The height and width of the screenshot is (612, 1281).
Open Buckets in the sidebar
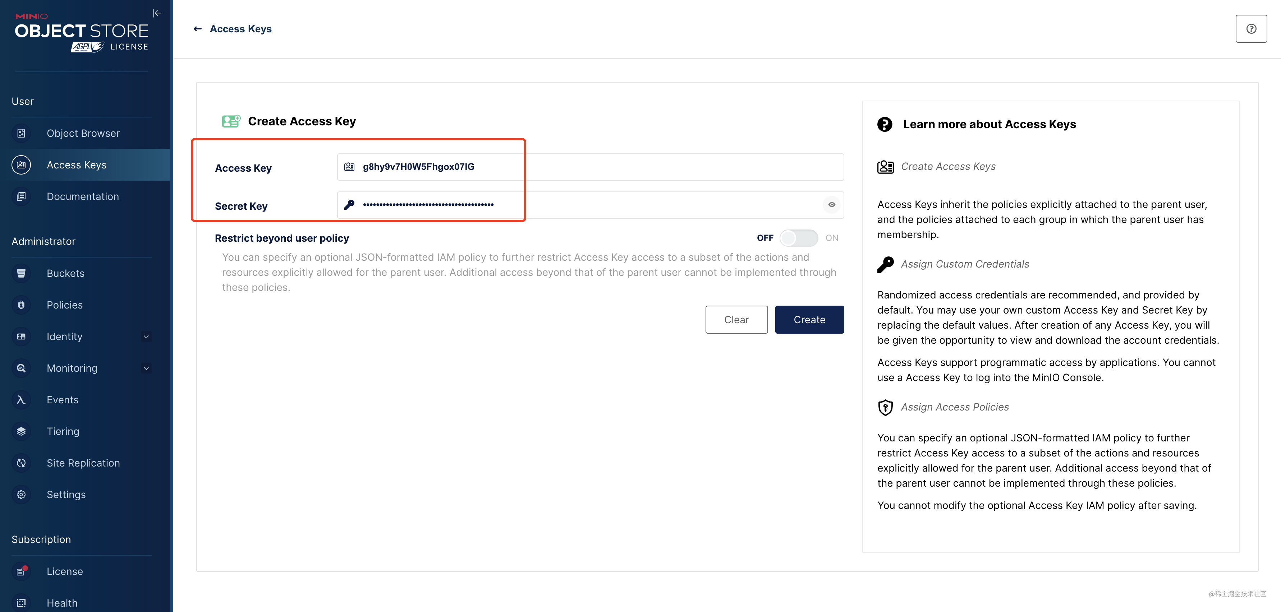point(84,273)
